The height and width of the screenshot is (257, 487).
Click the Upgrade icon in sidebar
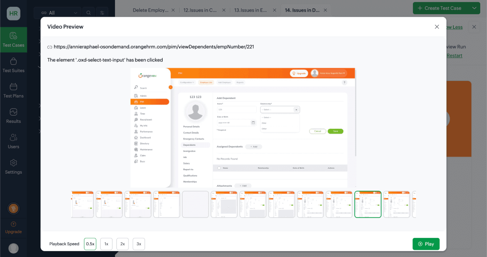pos(13,224)
